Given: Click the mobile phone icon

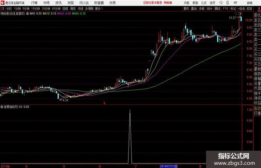Looking at the screenshot, I should pos(228,3).
